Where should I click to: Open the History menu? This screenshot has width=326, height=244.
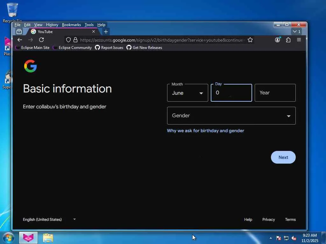tap(52, 25)
